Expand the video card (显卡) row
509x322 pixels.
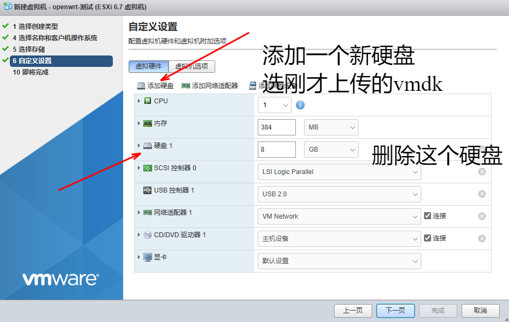(x=139, y=257)
